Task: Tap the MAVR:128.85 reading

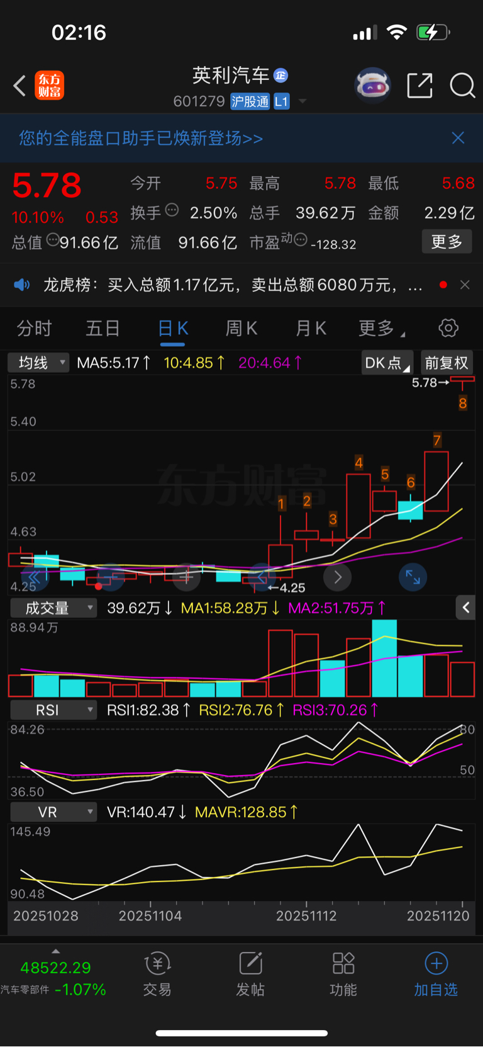Action: pos(247,812)
